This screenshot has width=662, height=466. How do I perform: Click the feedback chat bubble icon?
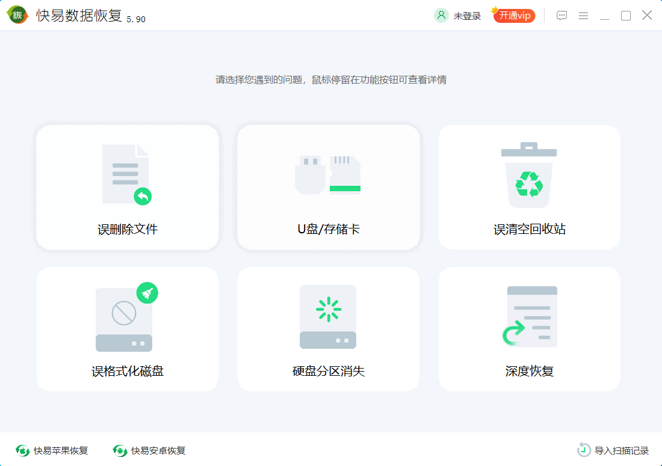point(561,15)
